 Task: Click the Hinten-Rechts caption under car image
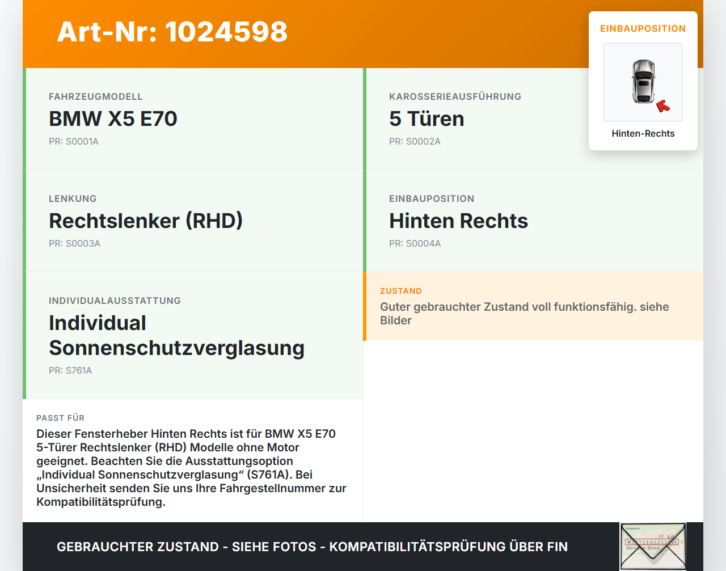tap(643, 133)
